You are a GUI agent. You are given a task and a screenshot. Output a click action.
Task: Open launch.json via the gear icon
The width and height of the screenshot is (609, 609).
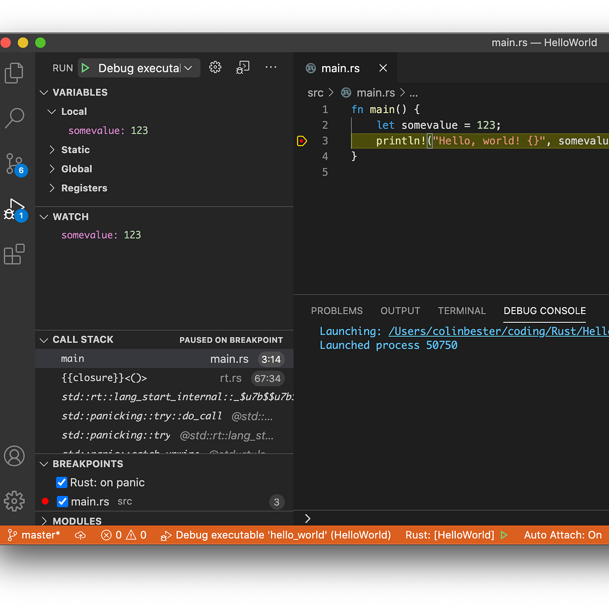[215, 67]
